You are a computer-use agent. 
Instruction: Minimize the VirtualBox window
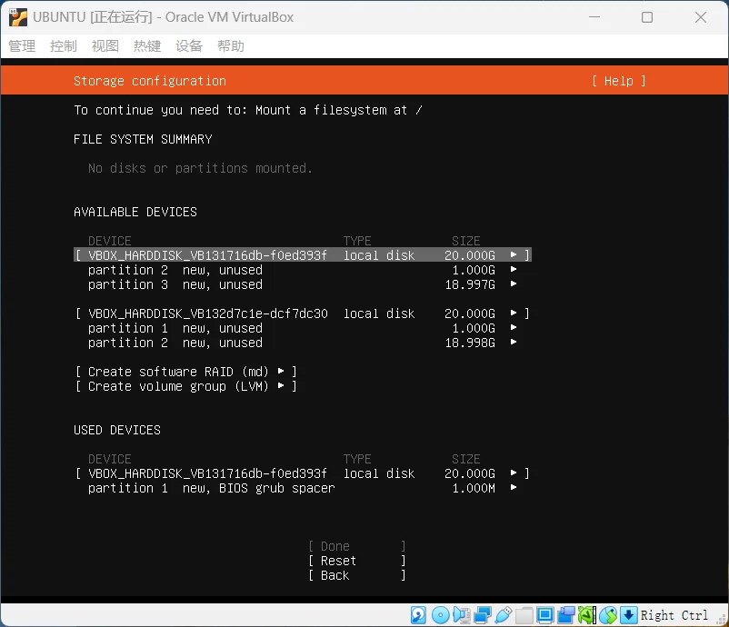click(594, 17)
